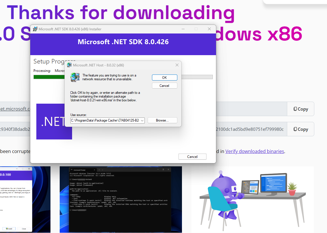Close the .NET SDK Installer window
Screen dimensions: 327x233
click(x=209, y=29)
